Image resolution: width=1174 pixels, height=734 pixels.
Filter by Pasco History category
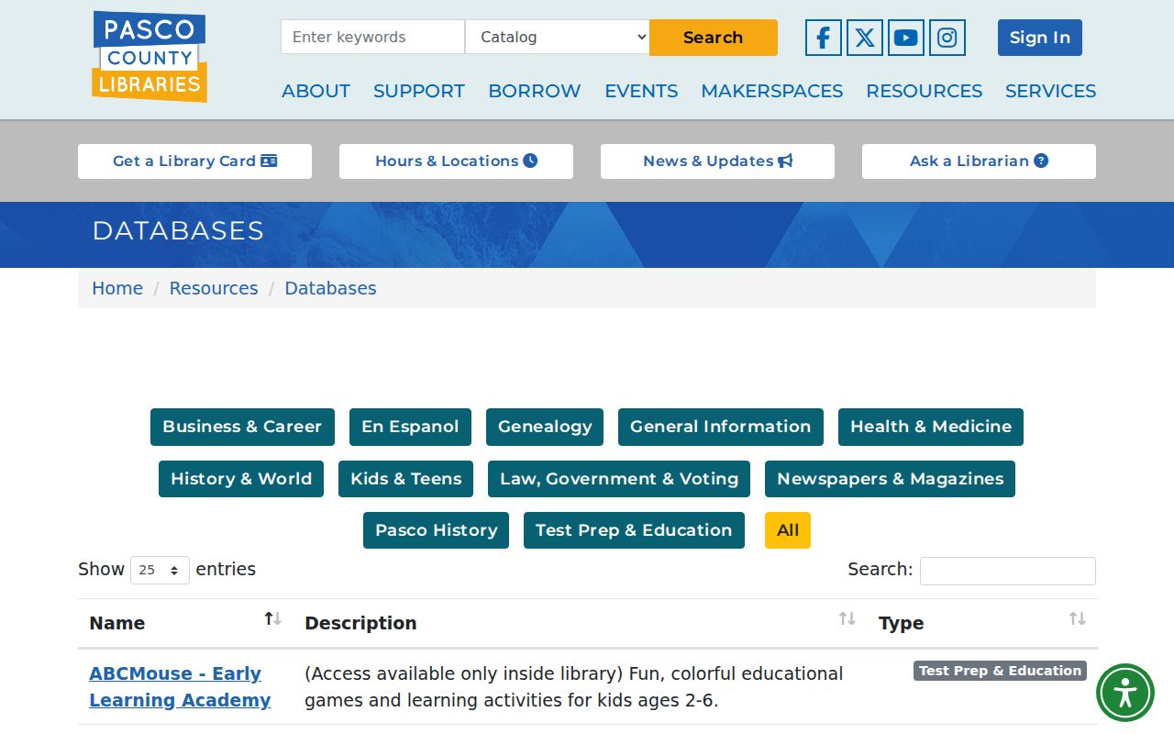click(436, 530)
